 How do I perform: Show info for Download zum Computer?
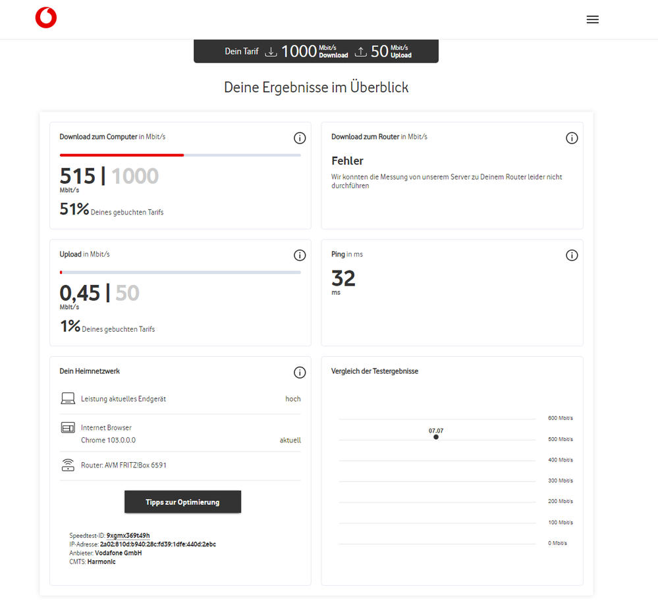pyautogui.click(x=300, y=138)
